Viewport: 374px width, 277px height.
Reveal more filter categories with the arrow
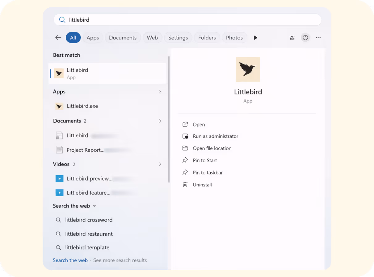(x=255, y=37)
